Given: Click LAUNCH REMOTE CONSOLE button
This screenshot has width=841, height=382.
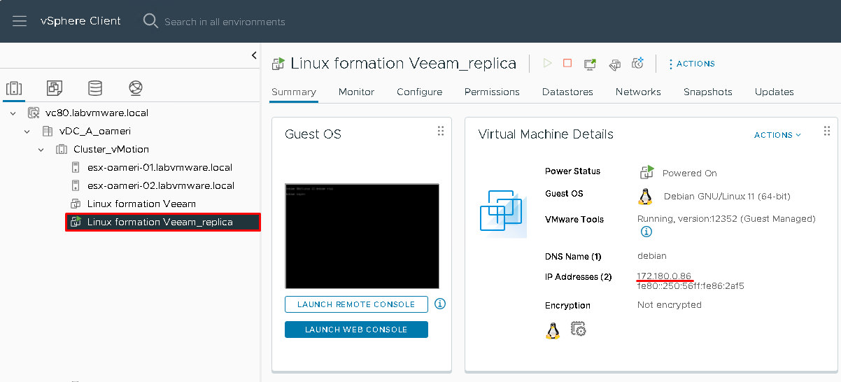Looking at the screenshot, I should (356, 304).
